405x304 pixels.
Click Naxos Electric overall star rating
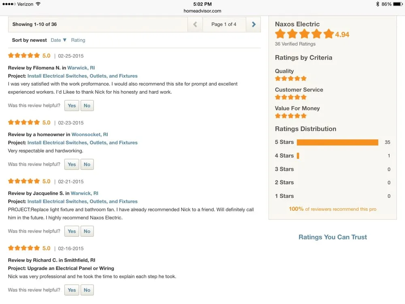pos(304,34)
